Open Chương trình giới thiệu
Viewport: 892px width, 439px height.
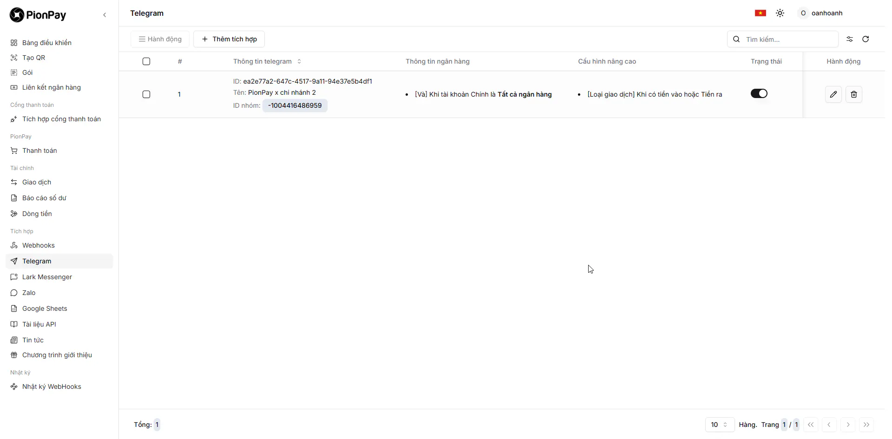coord(59,355)
